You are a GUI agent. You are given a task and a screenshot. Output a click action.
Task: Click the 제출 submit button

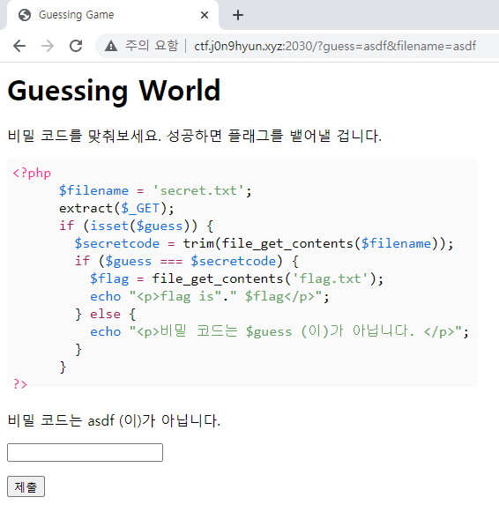[26, 486]
